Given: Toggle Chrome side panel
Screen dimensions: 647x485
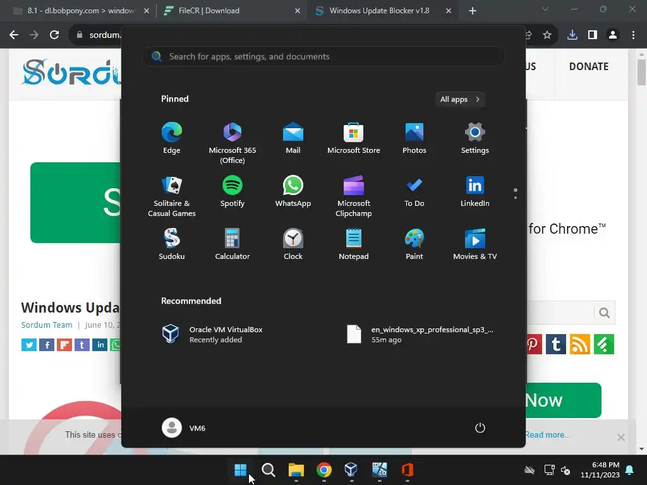Looking at the screenshot, I should [x=593, y=35].
